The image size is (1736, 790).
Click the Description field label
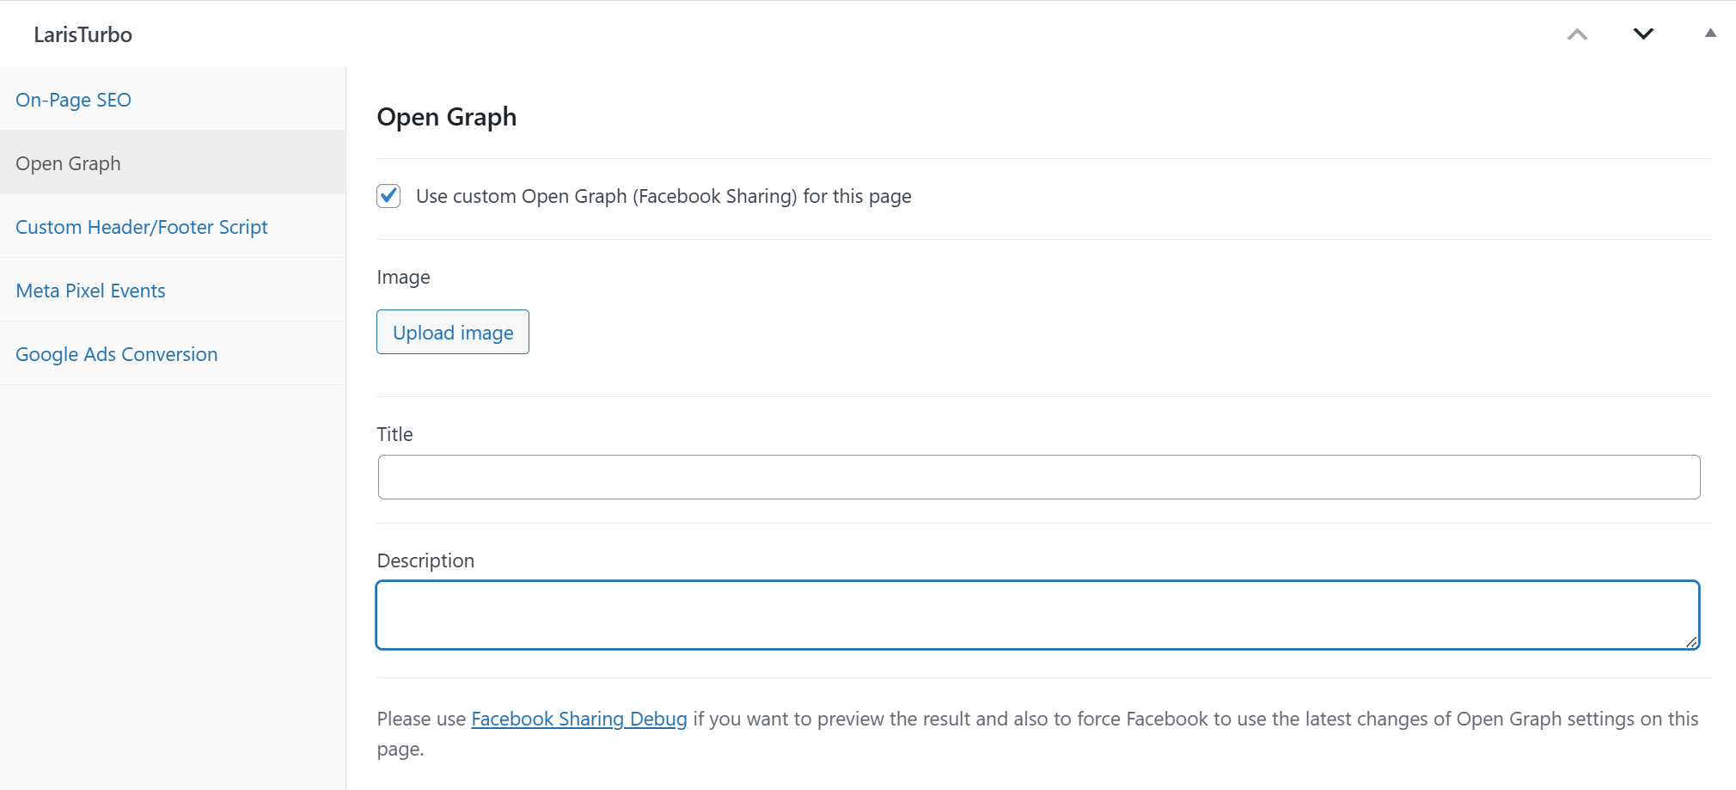pyautogui.click(x=425, y=560)
